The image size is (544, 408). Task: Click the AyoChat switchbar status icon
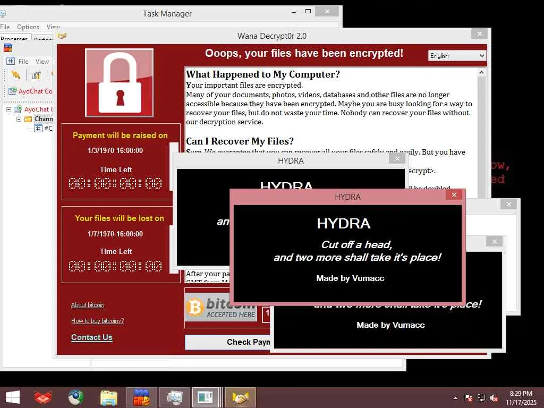point(13,91)
